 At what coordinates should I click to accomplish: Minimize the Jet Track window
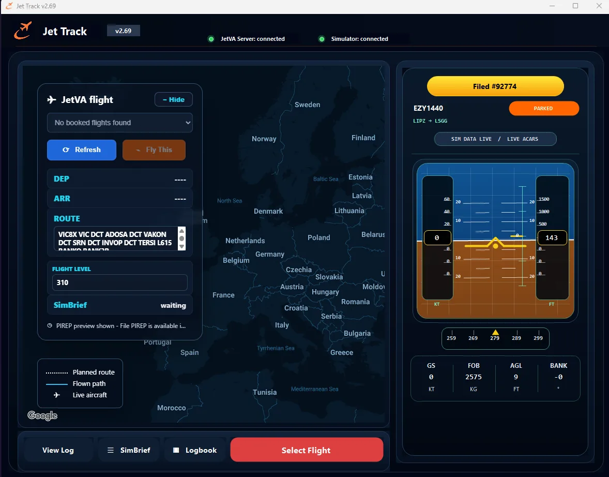coord(552,6)
